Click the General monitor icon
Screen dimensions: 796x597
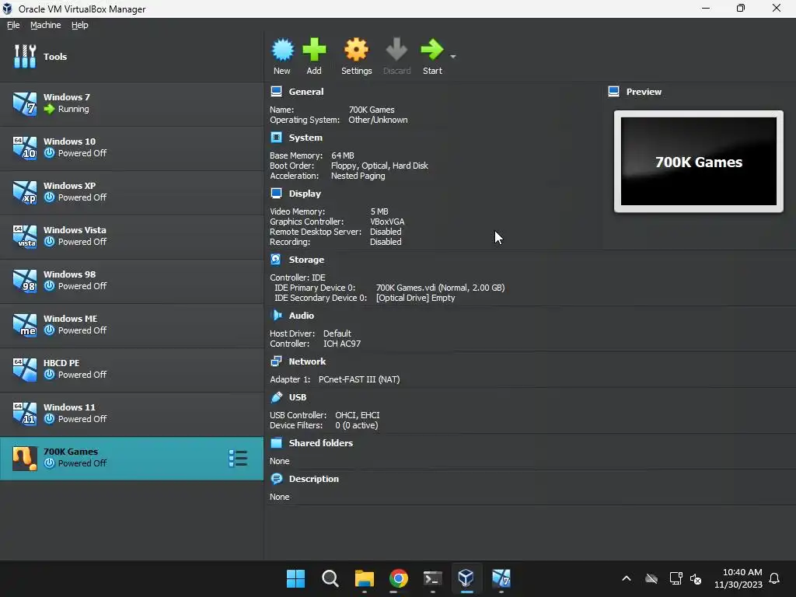coord(276,92)
